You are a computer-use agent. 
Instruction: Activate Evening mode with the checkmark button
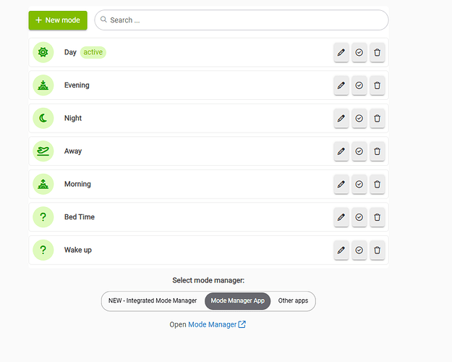click(359, 85)
